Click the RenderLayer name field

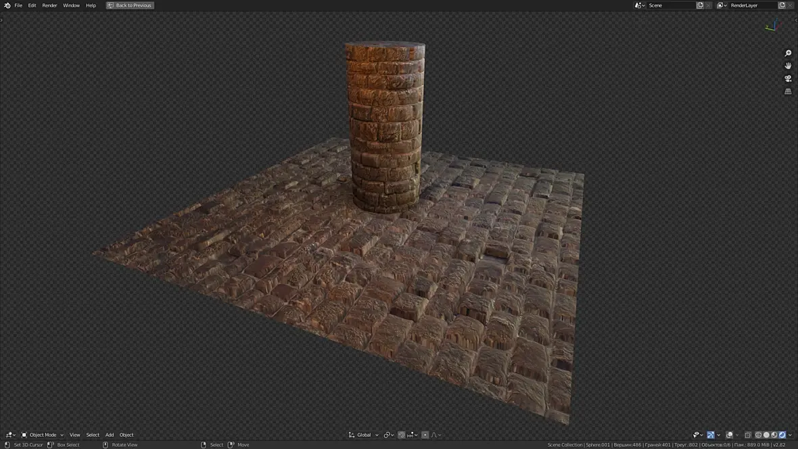(752, 5)
